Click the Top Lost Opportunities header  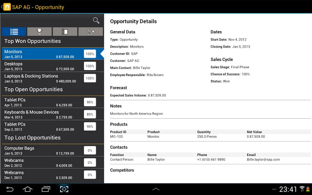pyautogui.click(x=32, y=138)
